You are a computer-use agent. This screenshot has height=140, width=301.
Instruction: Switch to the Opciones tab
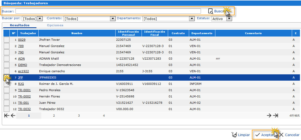(55, 25)
